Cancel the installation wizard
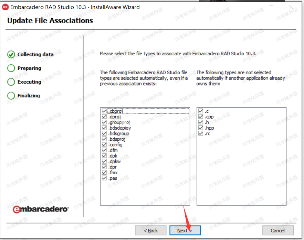This screenshot has height=240, width=304. [278, 230]
